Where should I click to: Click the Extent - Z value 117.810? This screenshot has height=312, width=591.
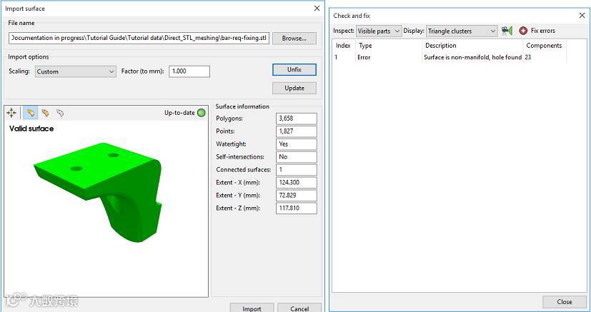point(297,208)
